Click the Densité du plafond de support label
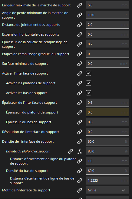The height and width of the screenshot is (199, 132). click(28, 151)
